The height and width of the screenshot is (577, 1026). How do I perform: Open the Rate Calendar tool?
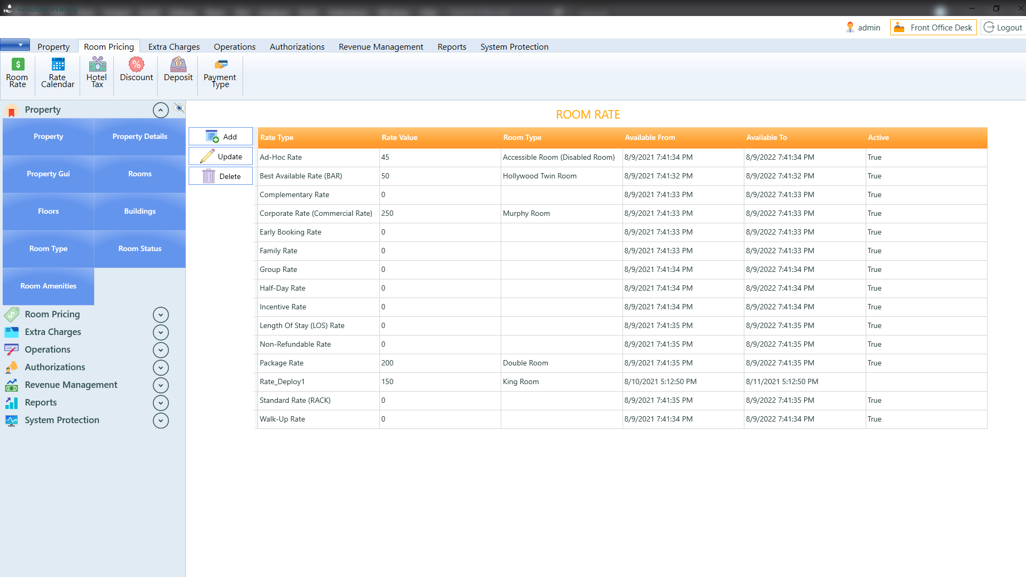pyautogui.click(x=58, y=73)
